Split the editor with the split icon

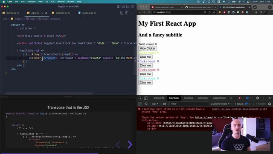click(127, 13)
